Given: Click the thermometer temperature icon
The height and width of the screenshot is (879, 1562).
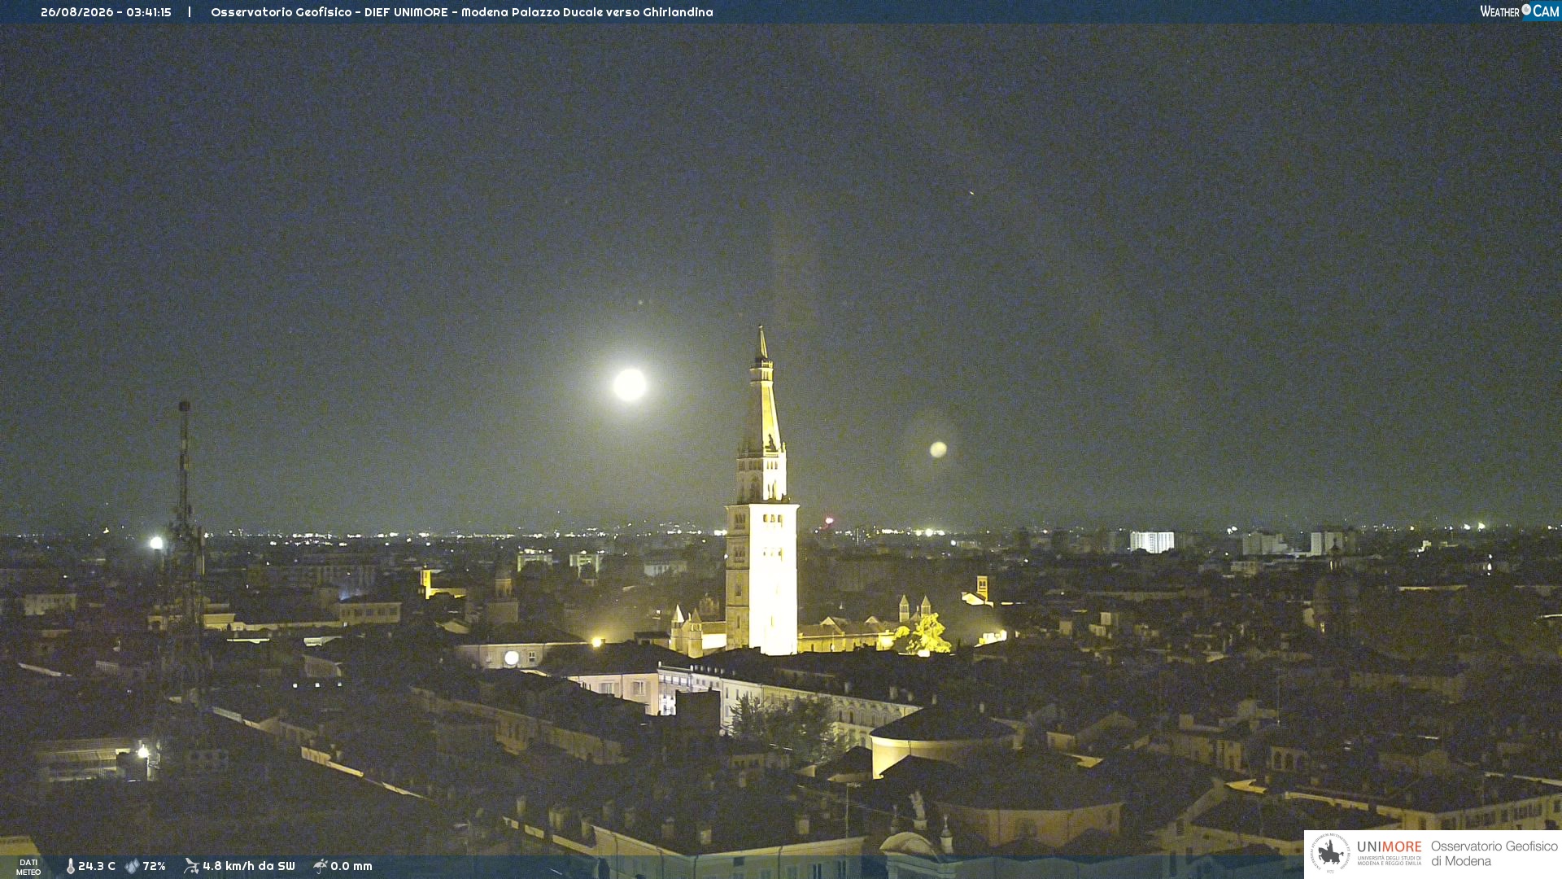Looking at the screenshot, I should pyautogui.click(x=70, y=866).
